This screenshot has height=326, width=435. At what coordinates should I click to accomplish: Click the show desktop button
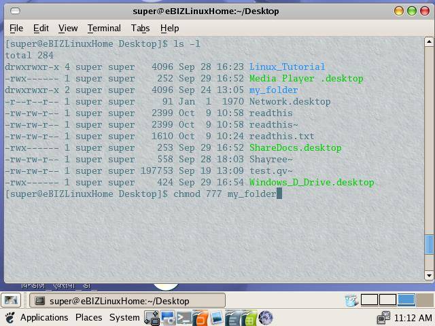(10, 300)
